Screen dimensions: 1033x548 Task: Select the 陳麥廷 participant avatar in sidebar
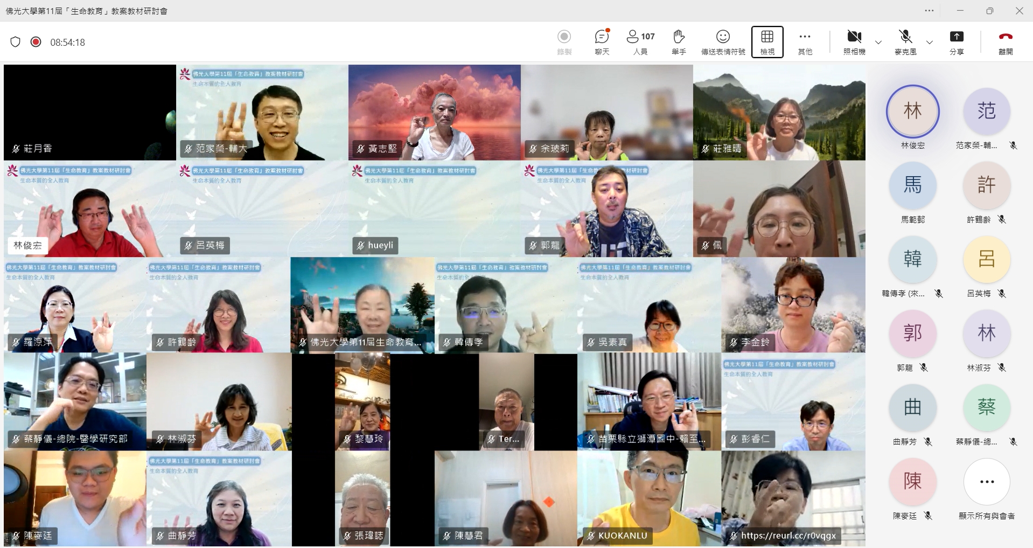[912, 482]
